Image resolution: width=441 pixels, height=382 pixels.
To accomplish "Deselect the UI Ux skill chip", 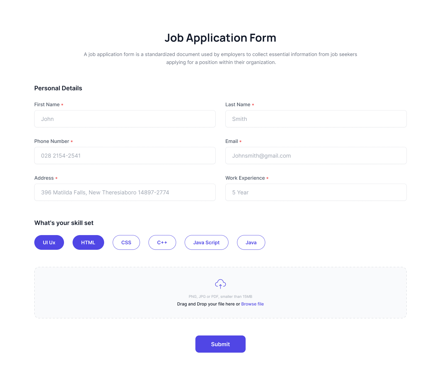I will [x=49, y=242].
